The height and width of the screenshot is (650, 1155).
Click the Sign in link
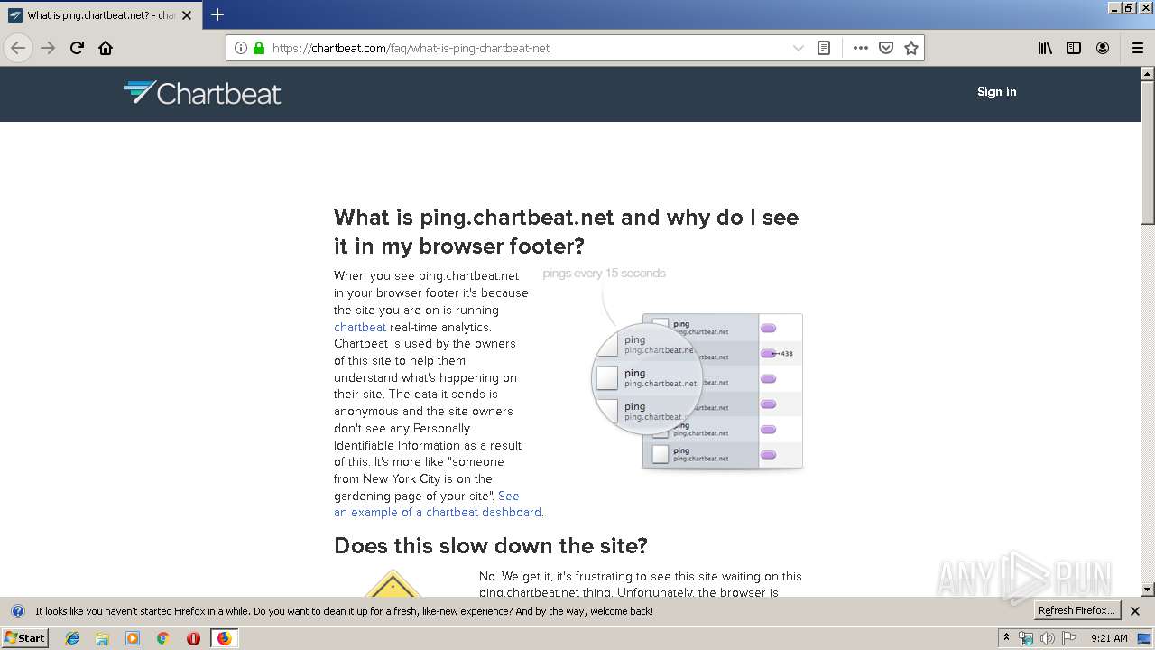point(996,91)
